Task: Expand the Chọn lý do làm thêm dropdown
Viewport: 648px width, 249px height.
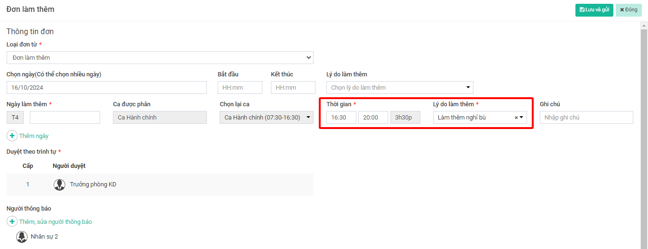Action: pyautogui.click(x=399, y=88)
